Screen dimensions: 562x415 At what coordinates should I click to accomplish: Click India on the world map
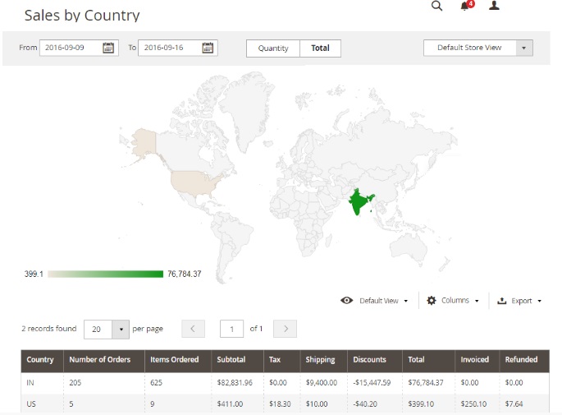click(360, 202)
